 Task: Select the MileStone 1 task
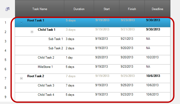click(45, 67)
